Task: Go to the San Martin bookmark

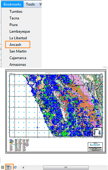Action: (18, 51)
